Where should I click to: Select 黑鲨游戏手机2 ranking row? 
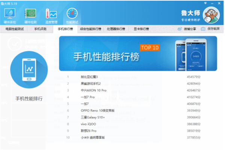134,84
